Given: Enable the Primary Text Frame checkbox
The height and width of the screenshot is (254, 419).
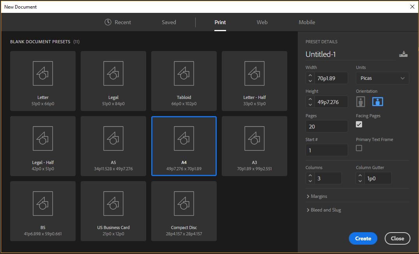Looking at the screenshot, I should (x=359, y=148).
